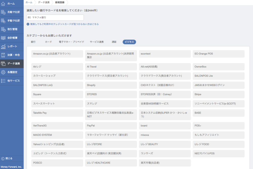This screenshot has width=253, height=169.
Task: Choose the AI Travel service
Action: click(111, 67)
